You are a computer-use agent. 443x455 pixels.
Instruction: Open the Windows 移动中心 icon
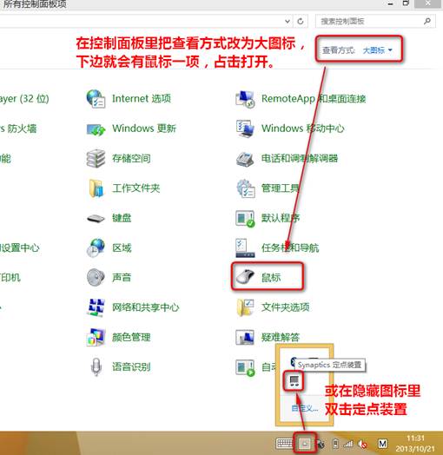(x=245, y=129)
